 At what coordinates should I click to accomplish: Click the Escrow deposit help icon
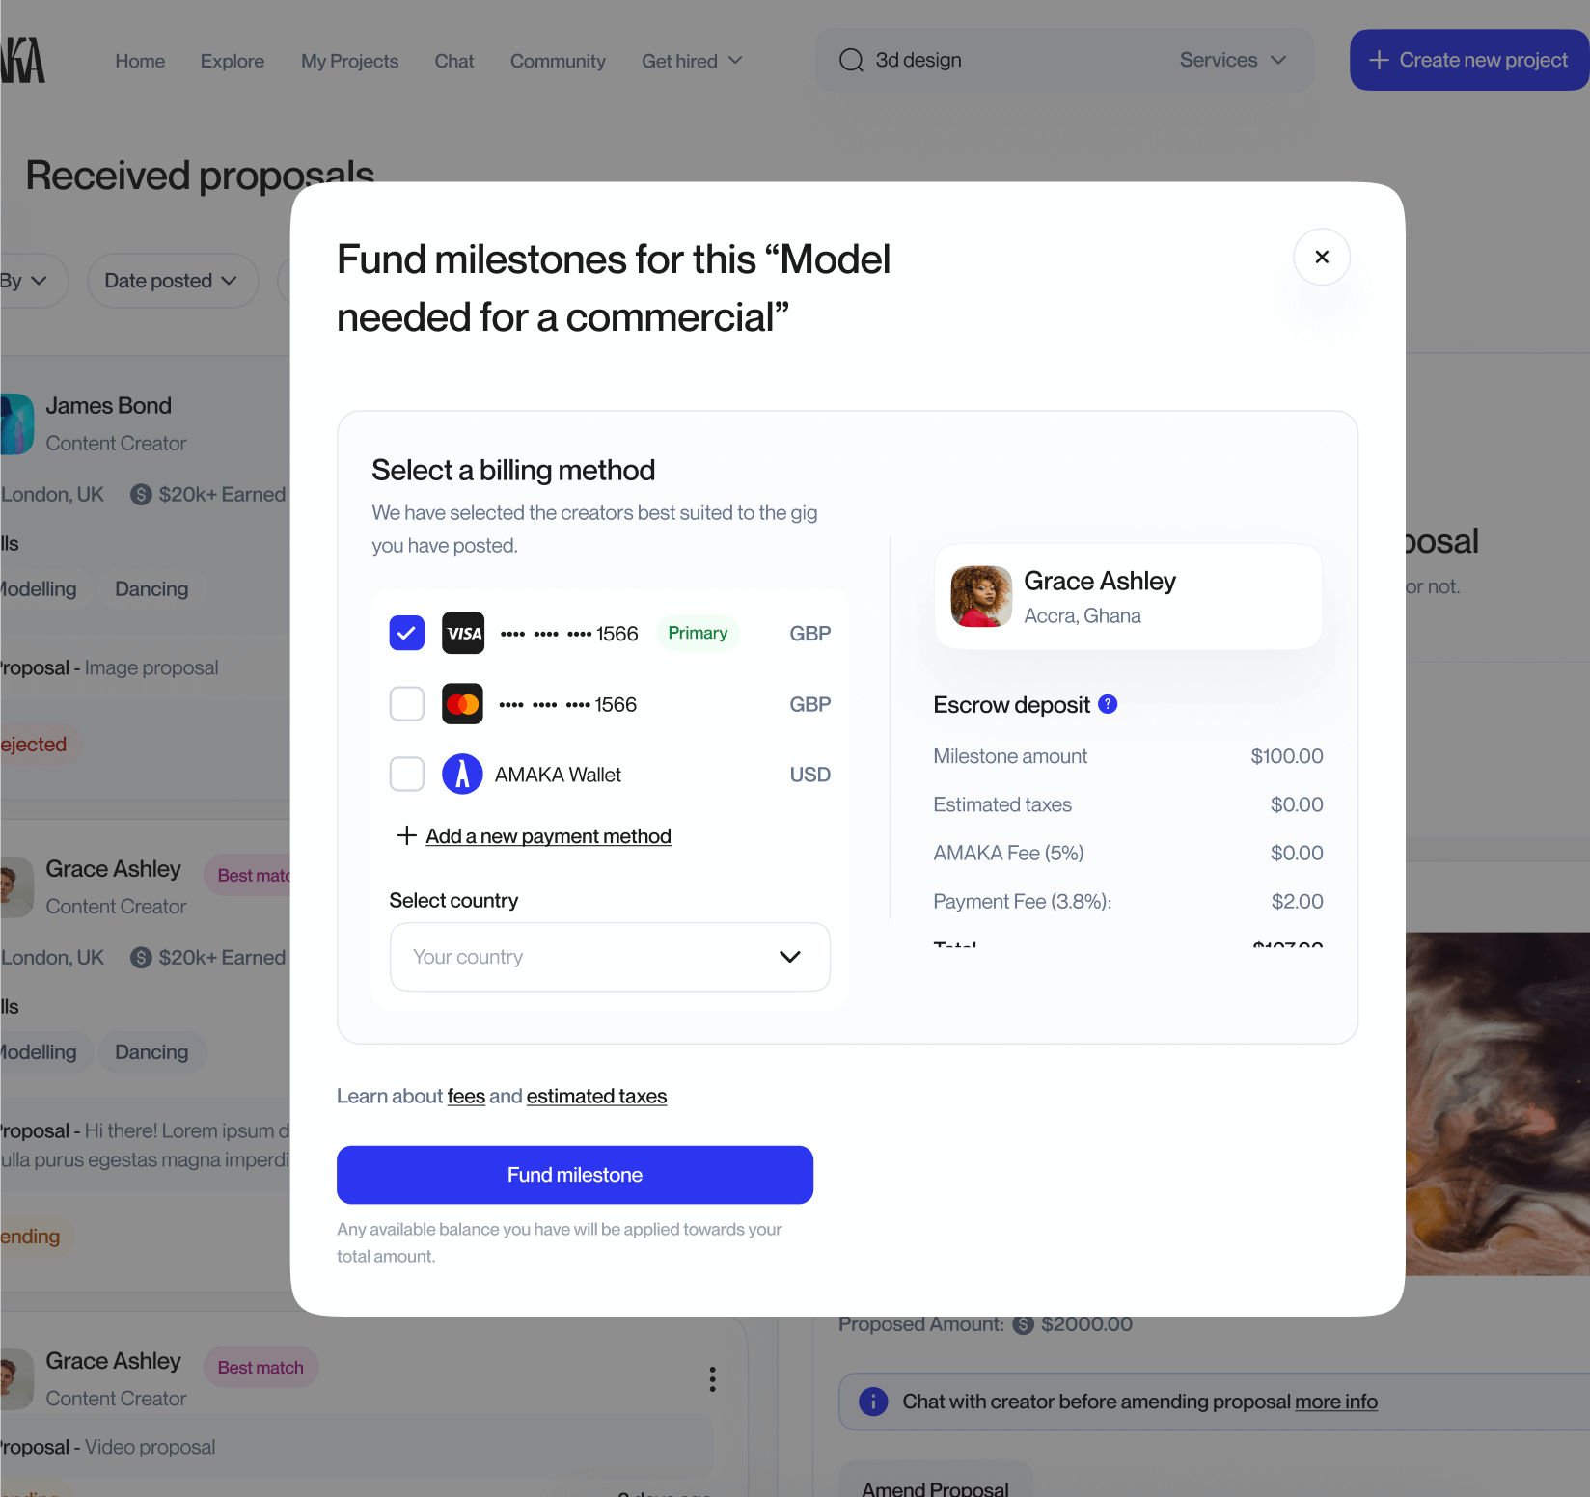point(1108,704)
